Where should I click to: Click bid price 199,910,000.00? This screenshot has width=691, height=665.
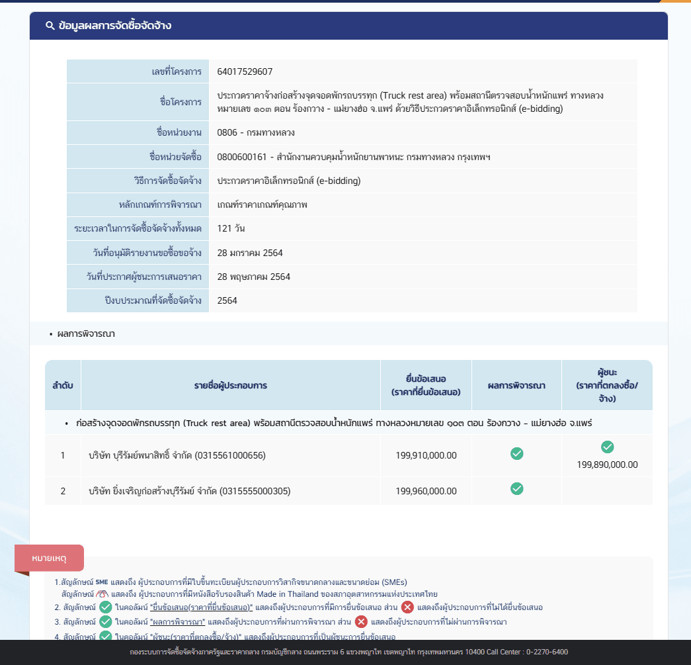[x=426, y=455]
